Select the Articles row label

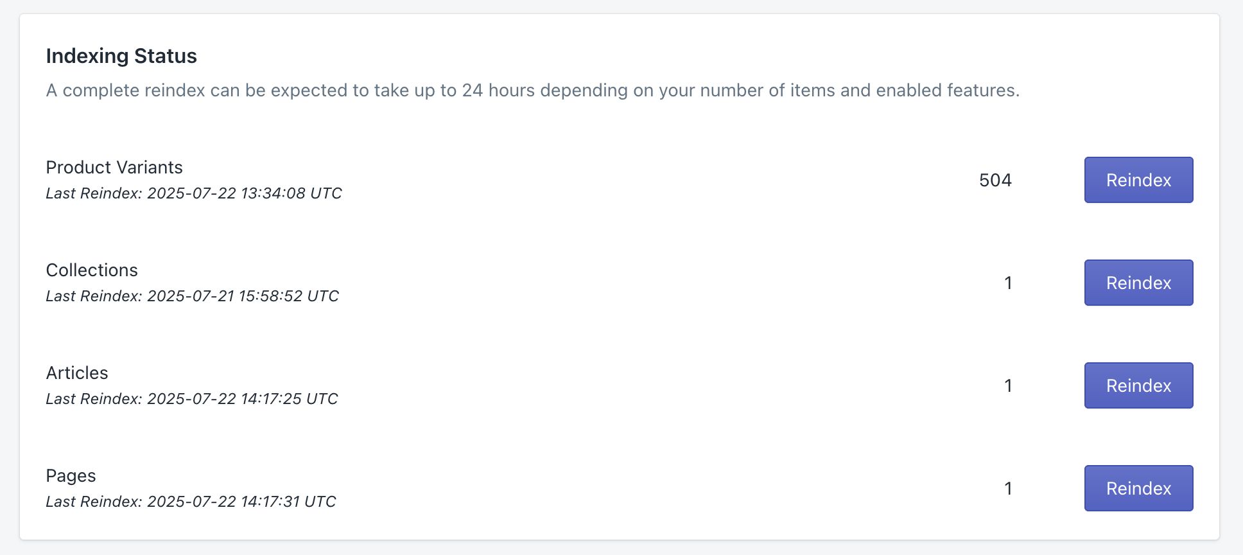click(x=76, y=373)
